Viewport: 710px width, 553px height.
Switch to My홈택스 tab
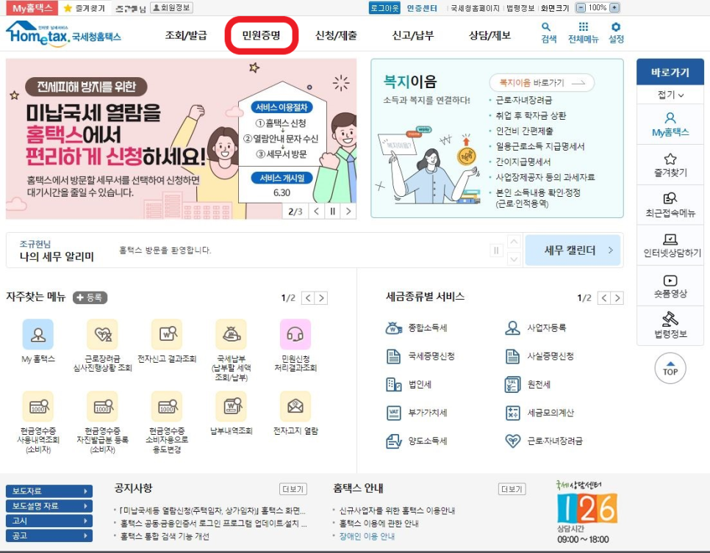click(x=32, y=7)
